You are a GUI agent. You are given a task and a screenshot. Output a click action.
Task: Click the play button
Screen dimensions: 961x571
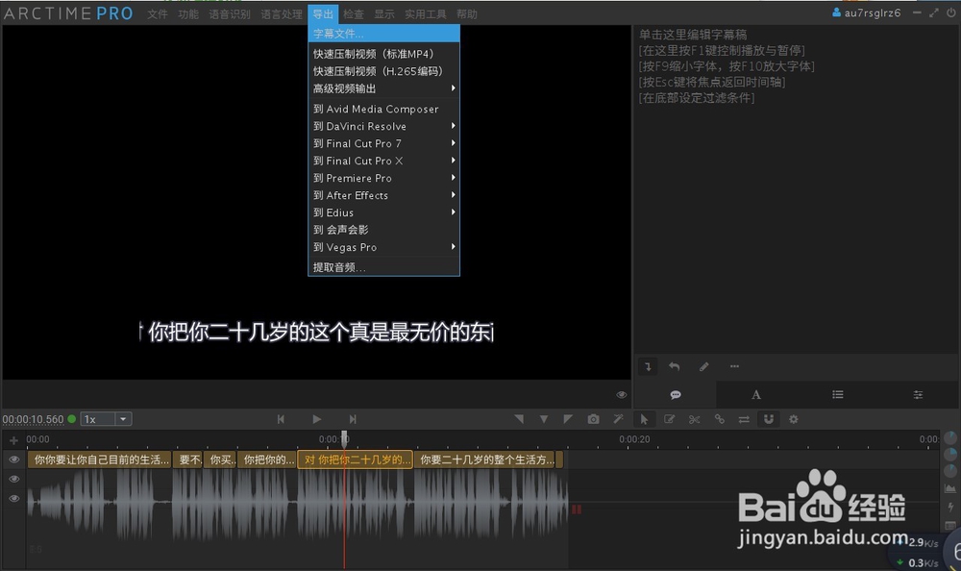[x=316, y=419]
